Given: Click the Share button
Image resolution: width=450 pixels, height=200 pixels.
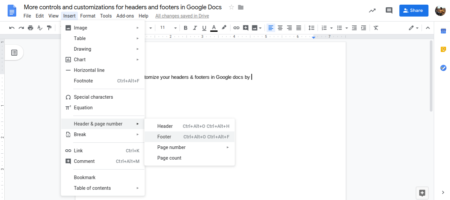Looking at the screenshot, I should click(414, 10).
